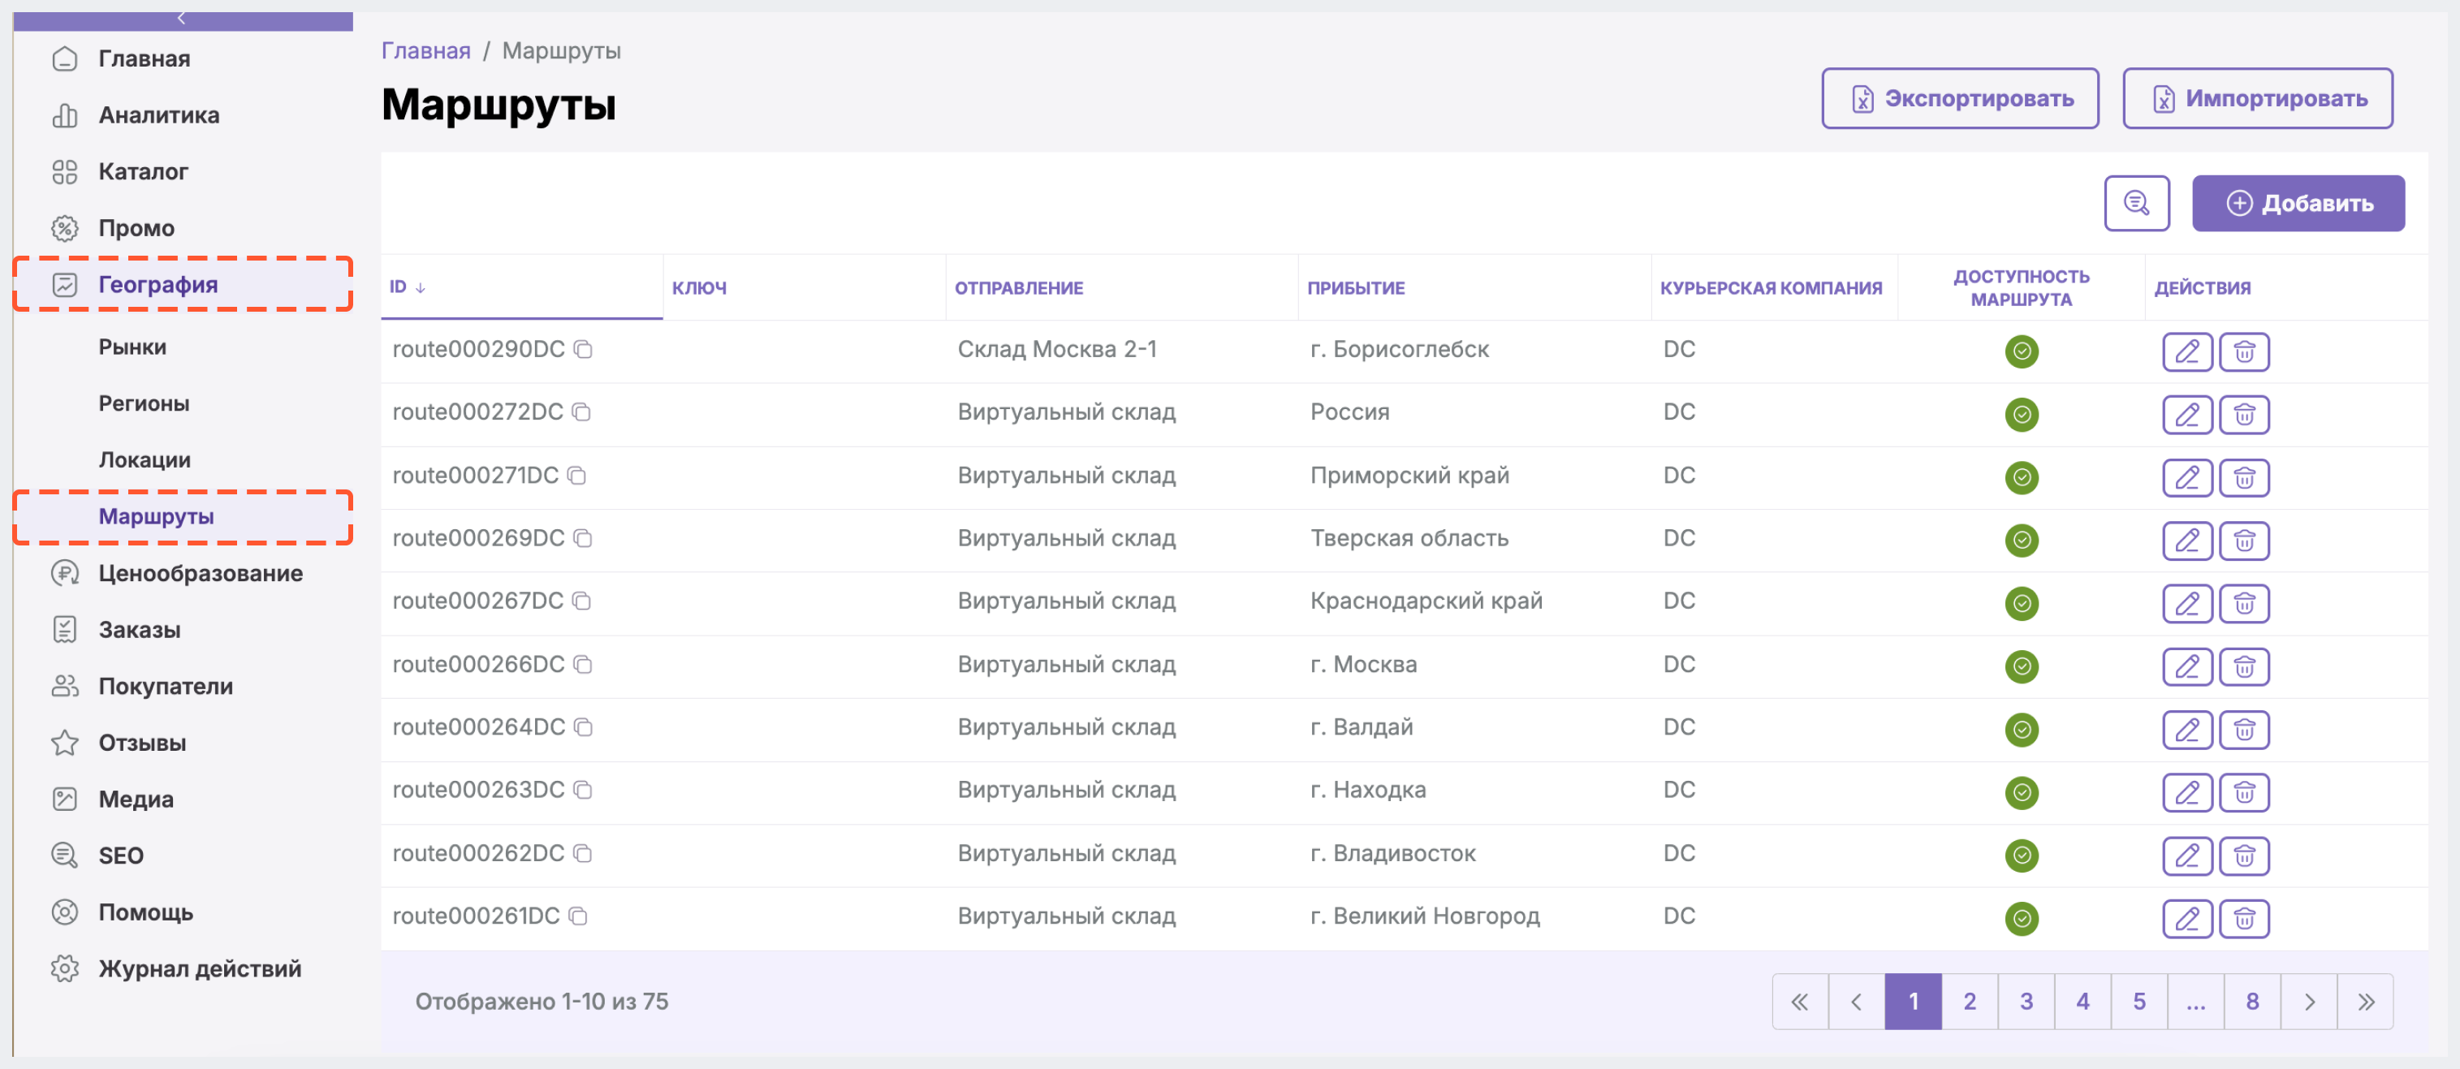Copy the route000266DC ID
Image resolution: width=2460 pixels, height=1069 pixels.
pyautogui.click(x=583, y=664)
